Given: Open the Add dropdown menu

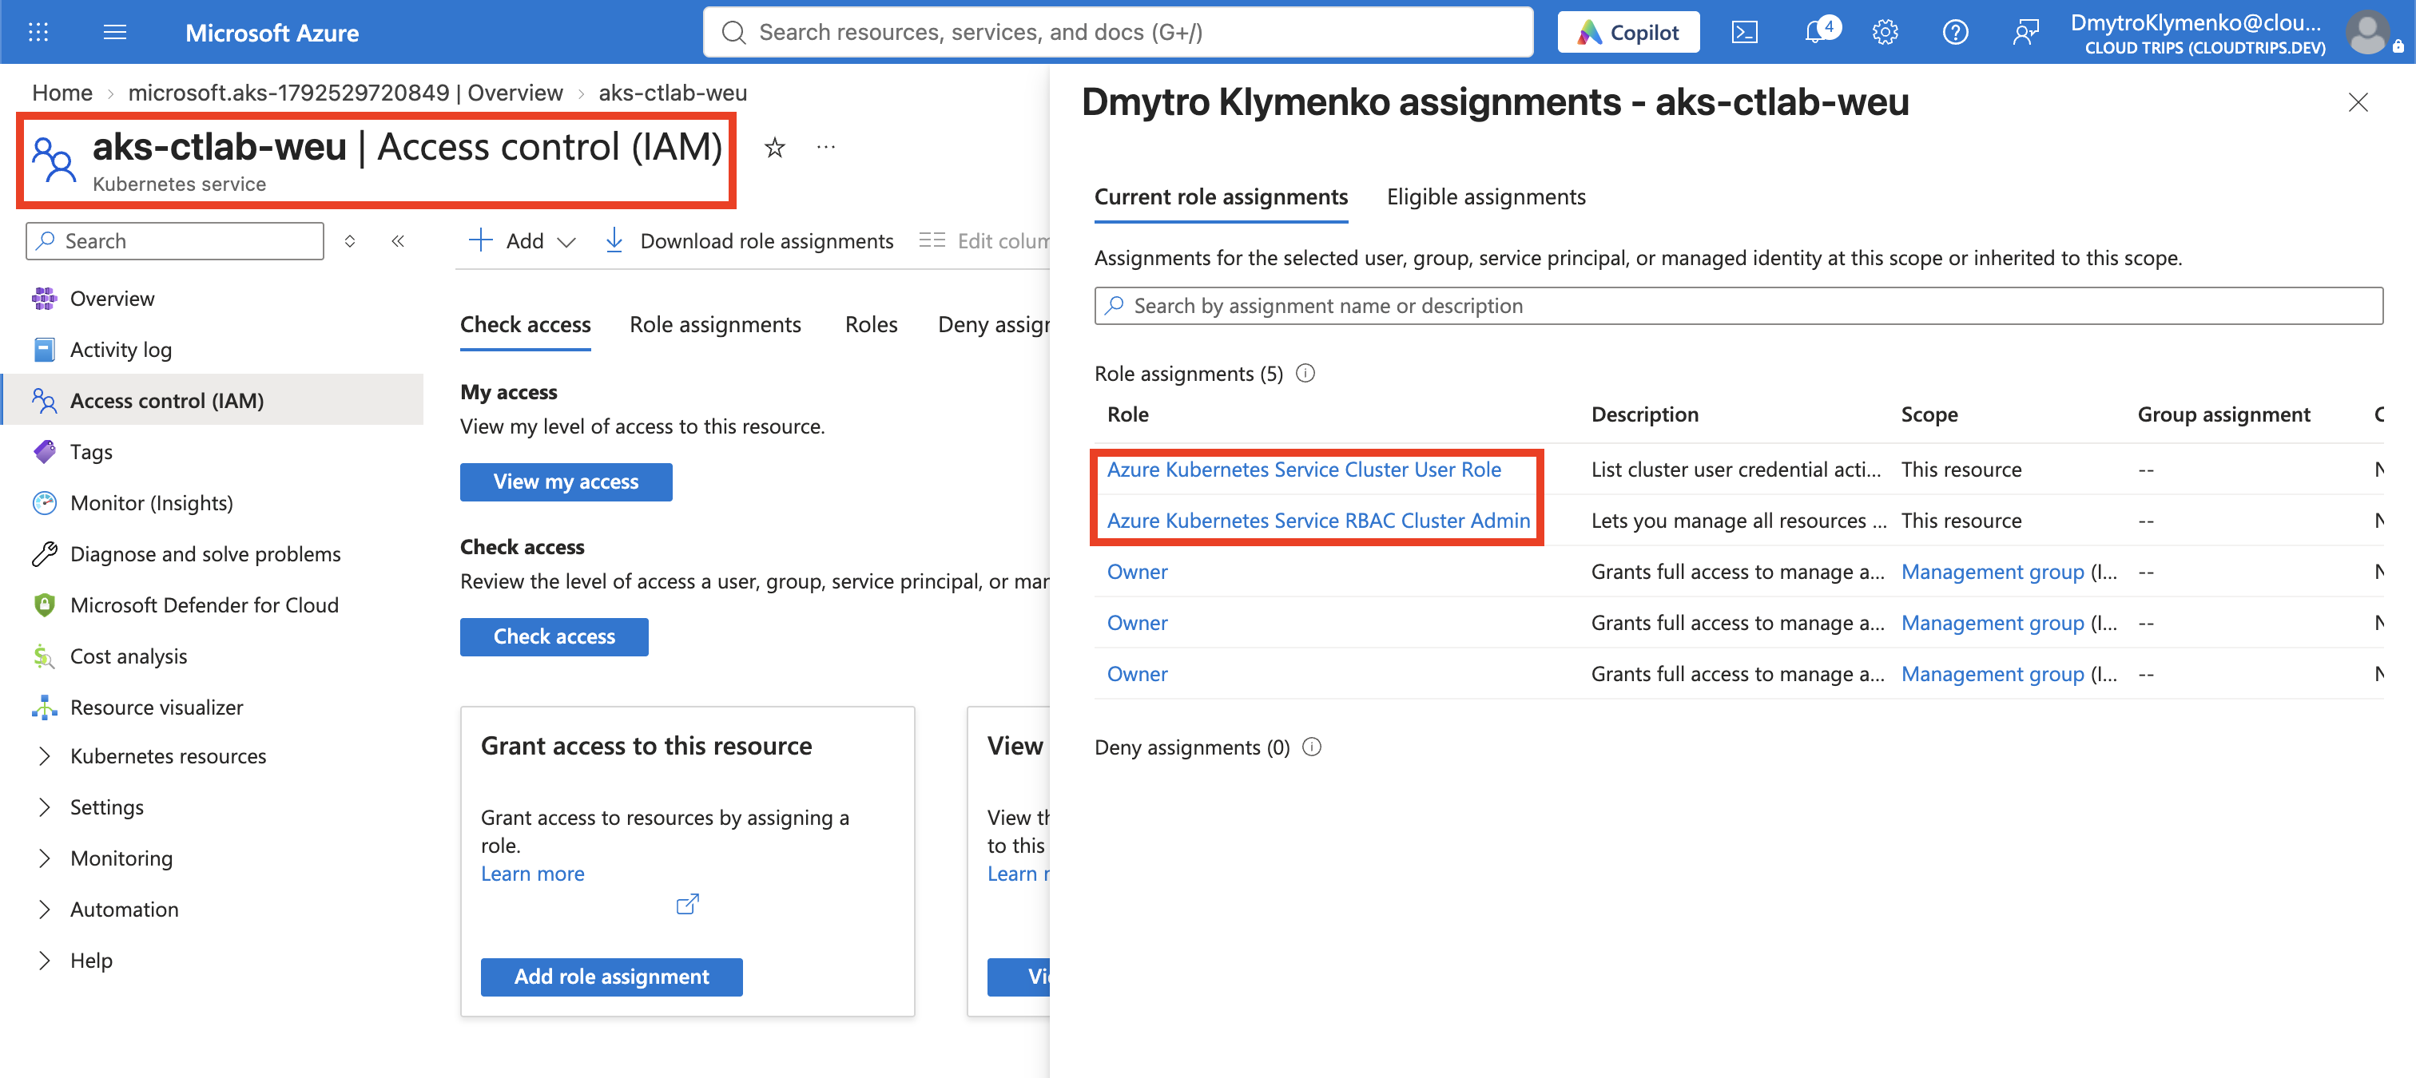Looking at the screenshot, I should point(523,241).
